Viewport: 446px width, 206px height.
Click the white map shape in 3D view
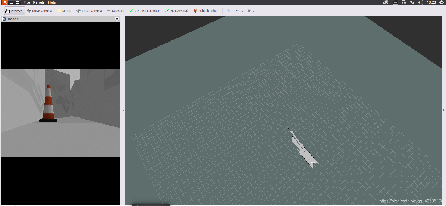[x=304, y=149]
